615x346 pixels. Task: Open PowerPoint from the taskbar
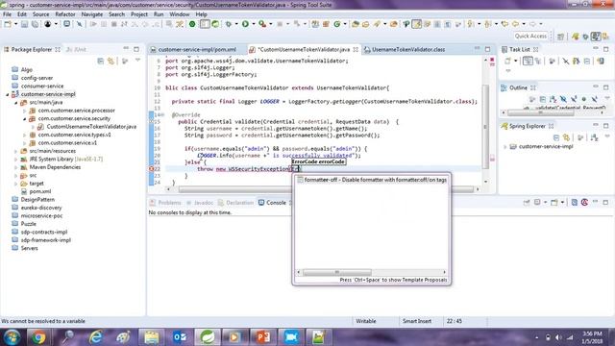263,337
